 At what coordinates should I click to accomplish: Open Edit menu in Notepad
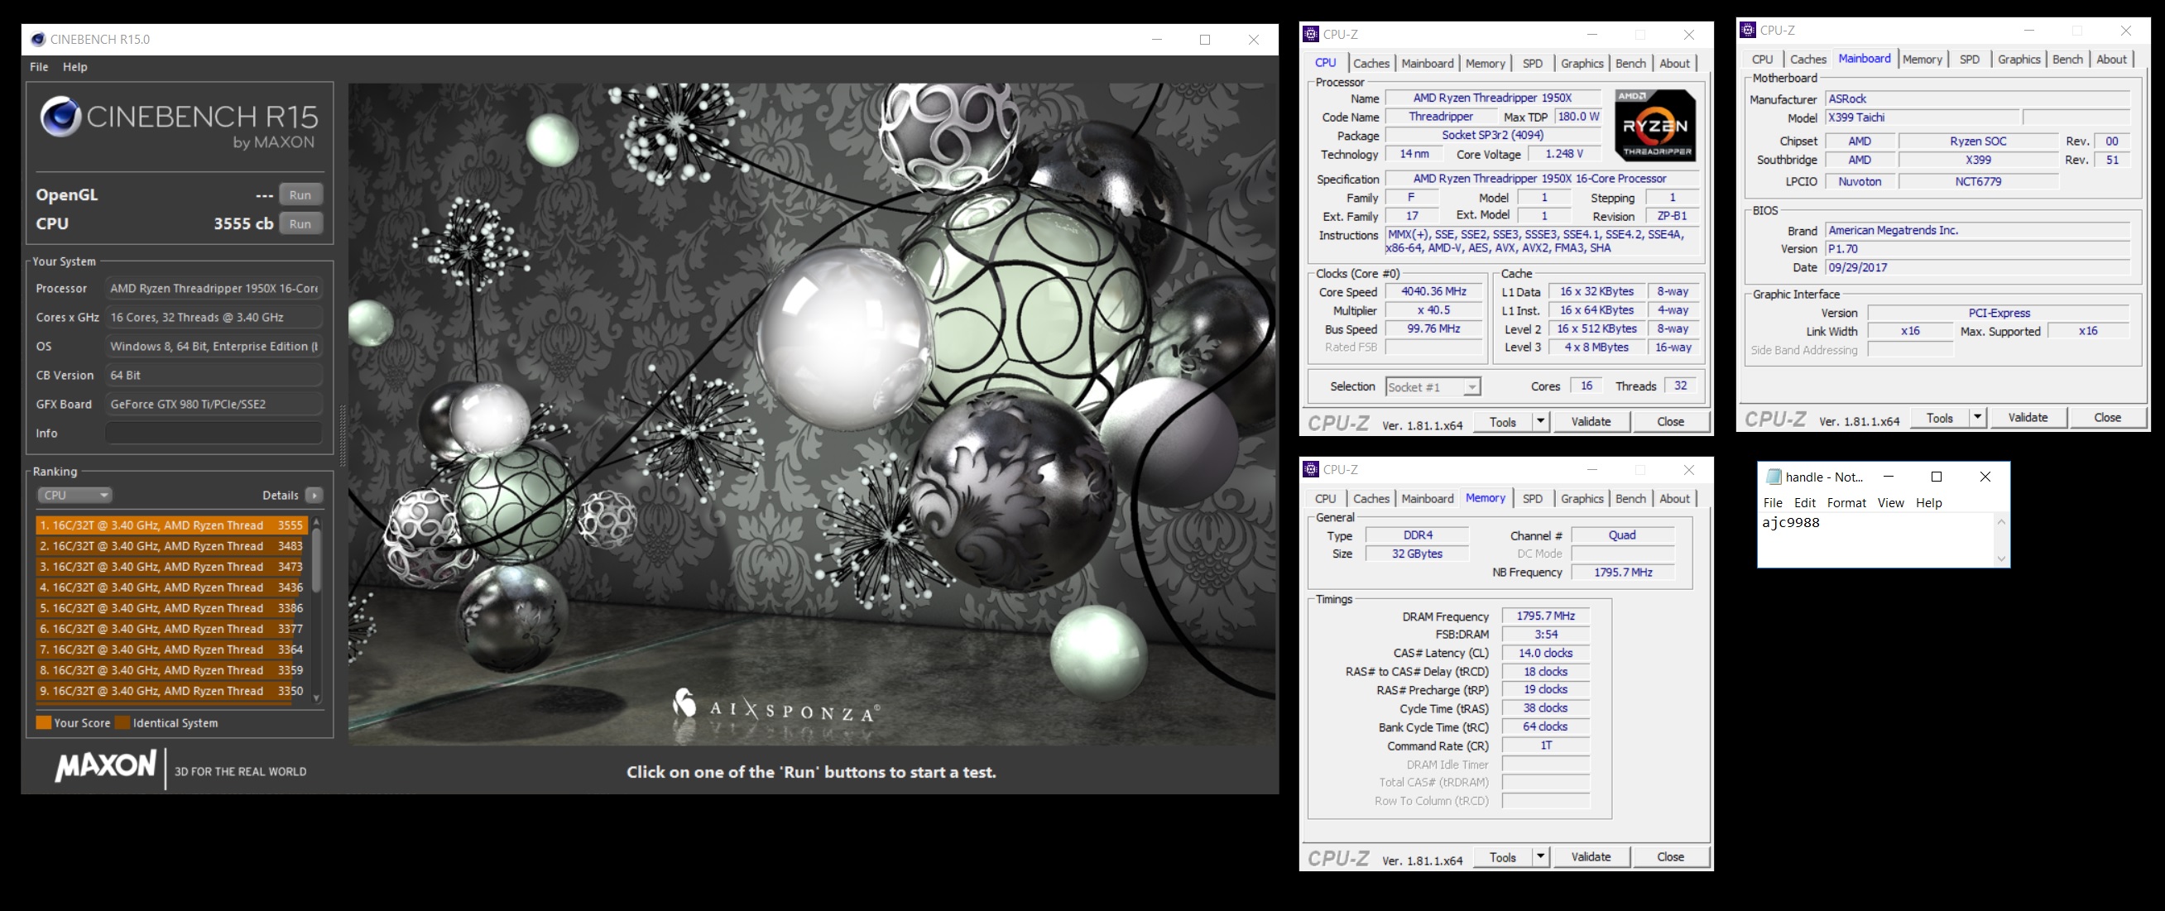(1804, 503)
